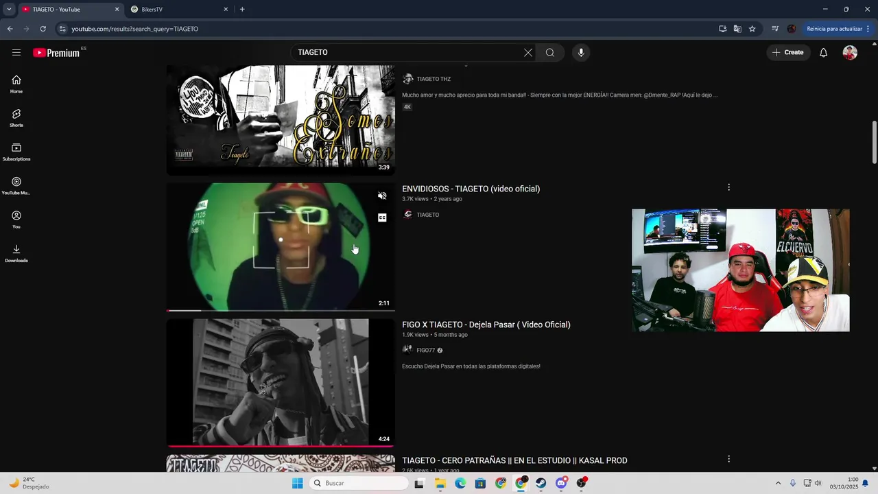Close the TIAGETO - YouTube tab

[x=117, y=10]
